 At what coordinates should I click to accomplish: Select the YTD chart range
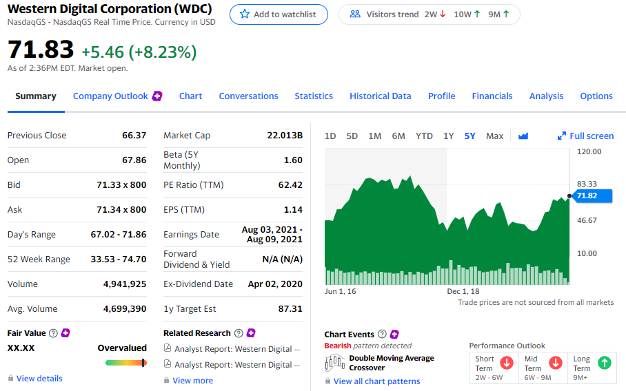[x=424, y=136]
